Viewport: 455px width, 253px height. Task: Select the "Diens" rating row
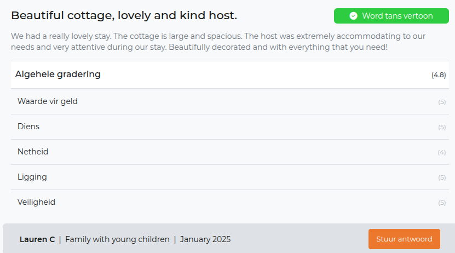(x=28, y=127)
